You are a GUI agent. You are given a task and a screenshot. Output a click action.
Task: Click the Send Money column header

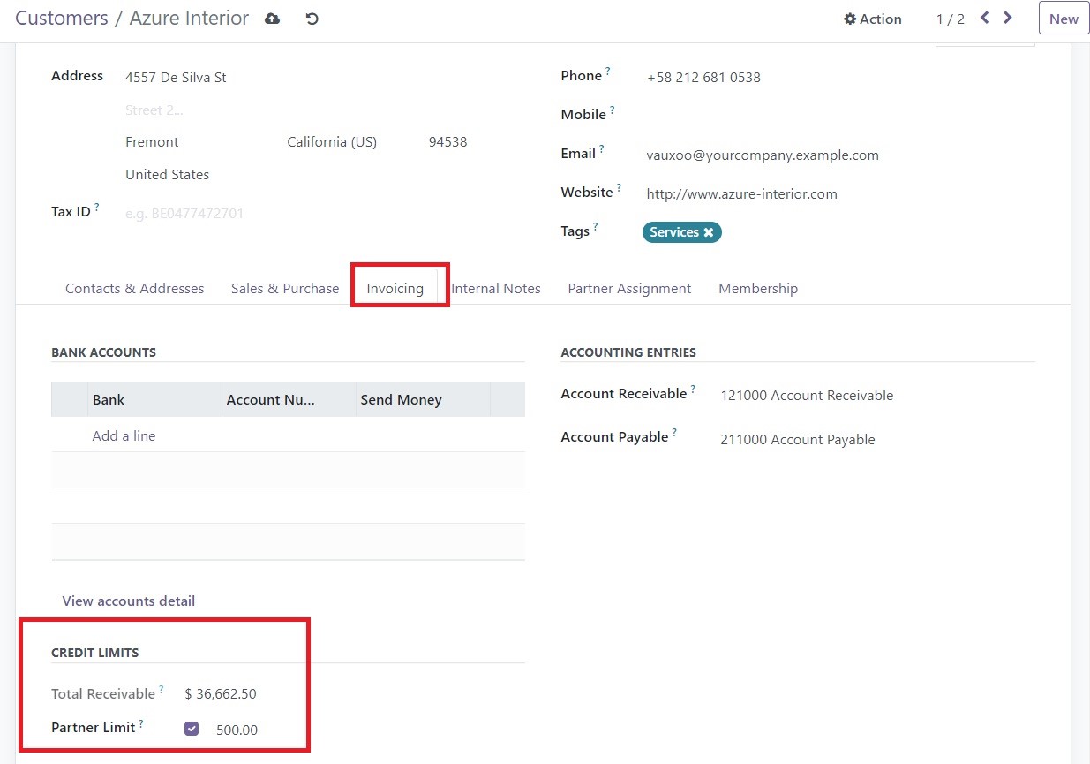[424, 399]
